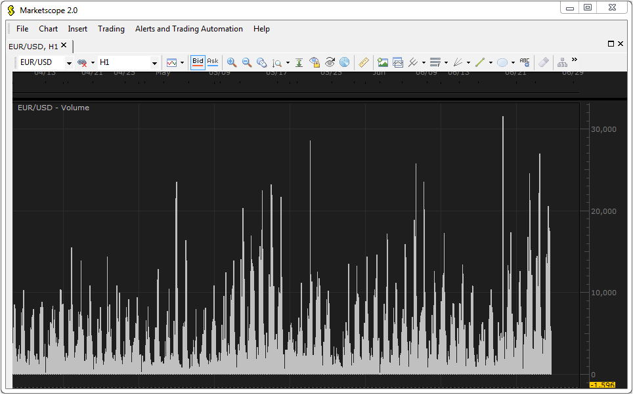Open the chain link options arrow
This screenshot has height=395, width=633.
[x=93, y=62]
